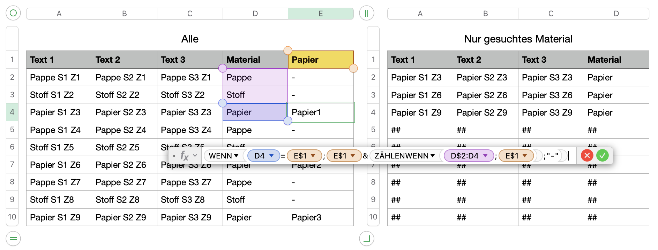Open the fx function menu chevron
This screenshot has height=250, width=658.
pos(195,156)
